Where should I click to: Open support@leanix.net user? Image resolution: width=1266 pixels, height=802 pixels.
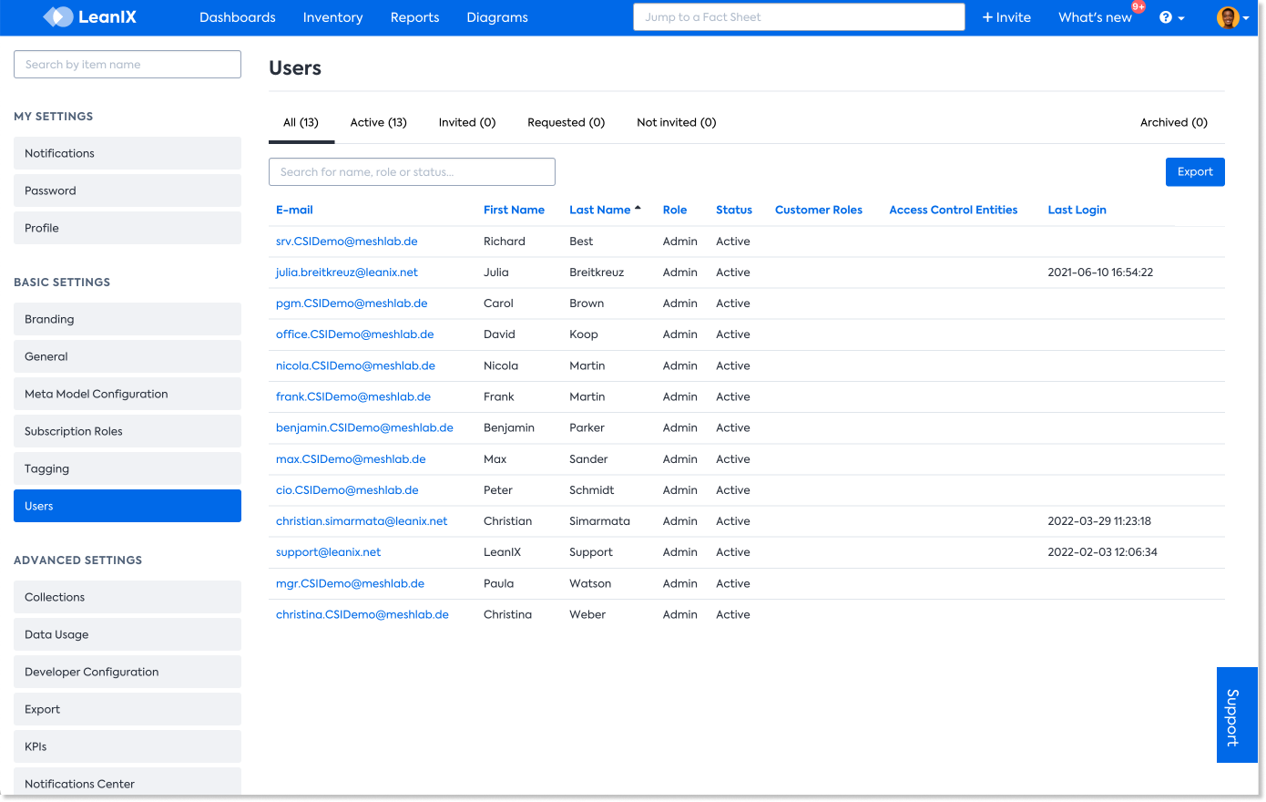(x=328, y=552)
